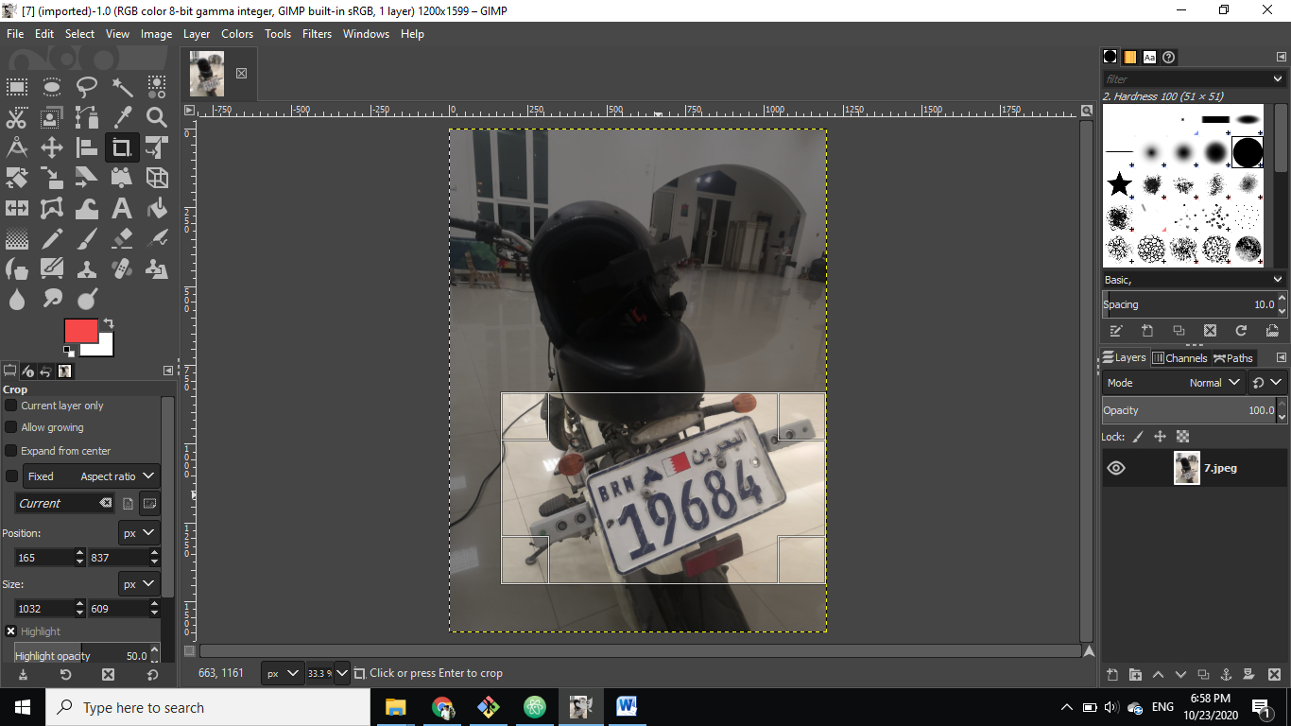Delete the selected layer
The image size is (1291, 726).
pyautogui.click(x=1274, y=675)
